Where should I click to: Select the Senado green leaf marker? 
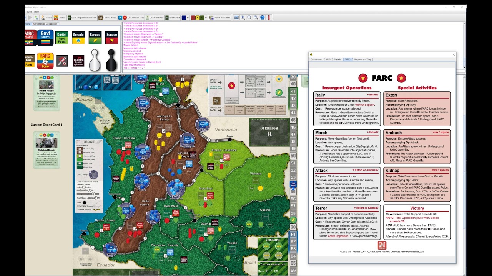click(x=95, y=38)
